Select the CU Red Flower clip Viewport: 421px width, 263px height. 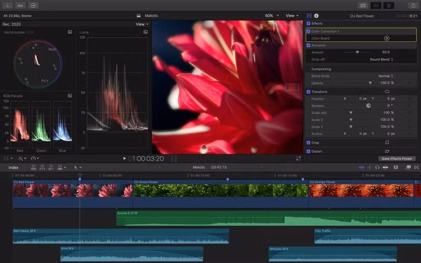tap(73, 194)
